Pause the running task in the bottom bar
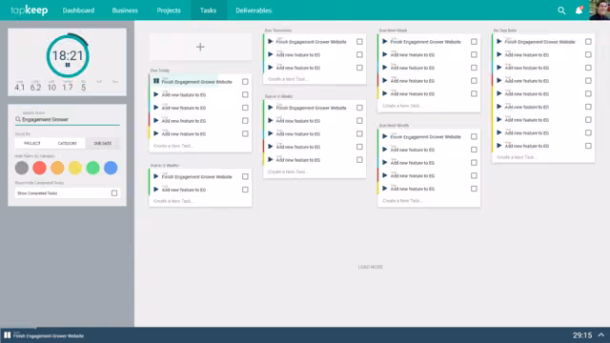The width and height of the screenshot is (610, 343). click(x=8, y=335)
